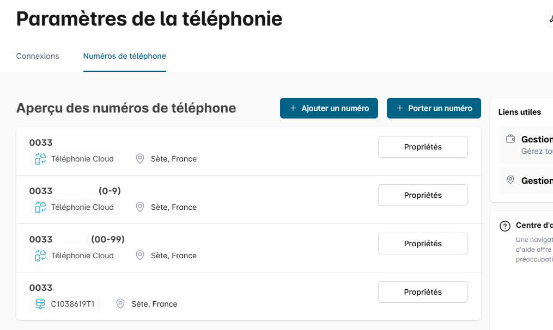Switch to the Connexions tab
Screen dimensions: 553x330
click(38, 56)
